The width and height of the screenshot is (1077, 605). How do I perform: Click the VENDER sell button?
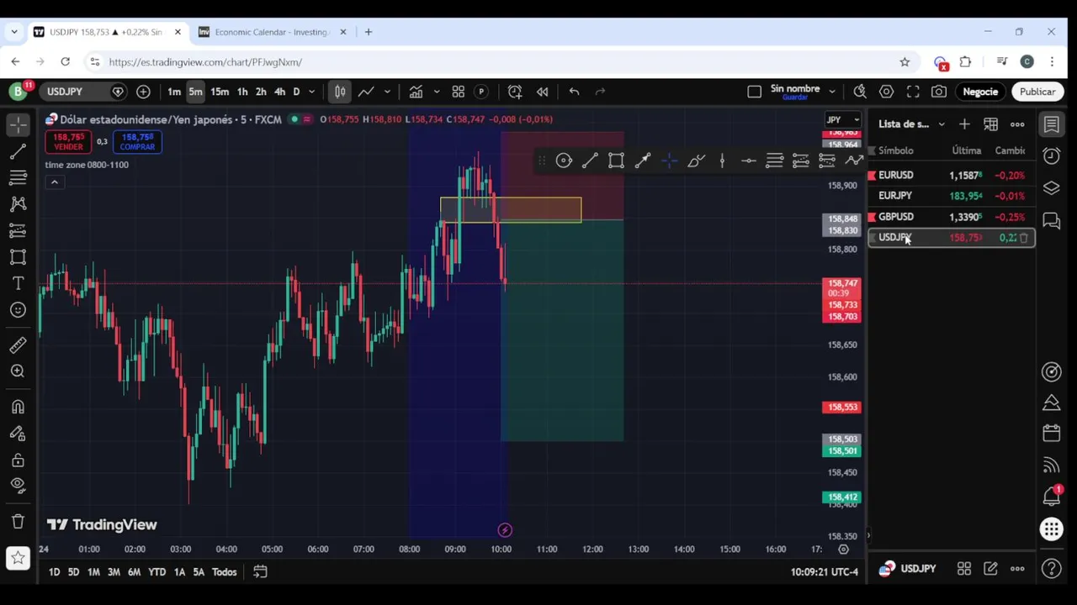pos(68,142)
